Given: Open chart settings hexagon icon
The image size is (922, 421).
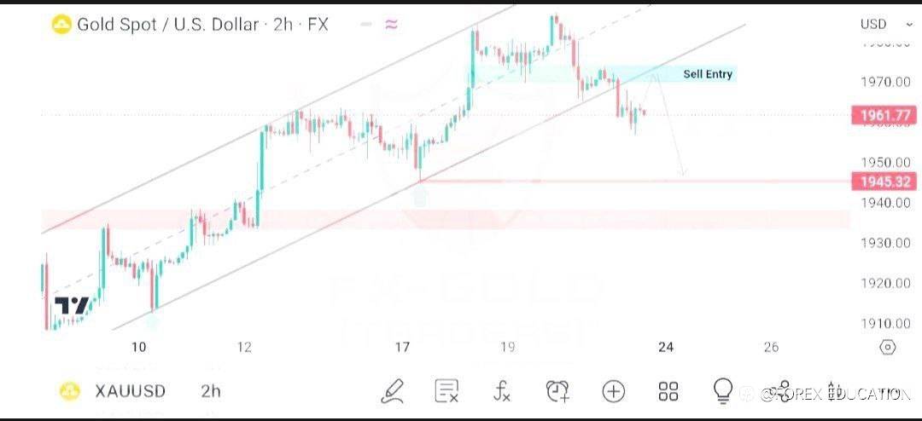Looking at the screenshot, I should click(x=887, y=347).
